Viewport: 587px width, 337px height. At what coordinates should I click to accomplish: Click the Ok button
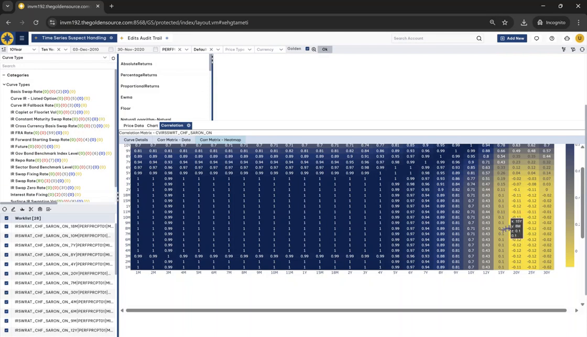[324, 49]
